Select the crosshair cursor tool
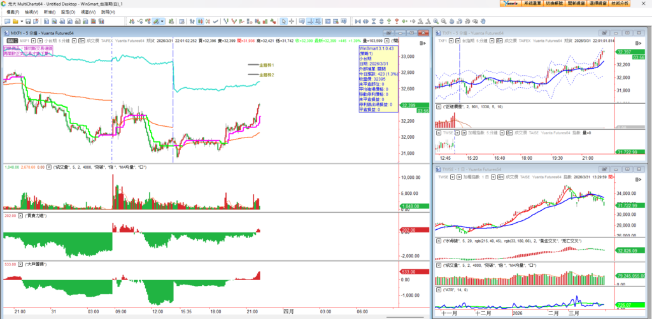 [x=292, y=21]
